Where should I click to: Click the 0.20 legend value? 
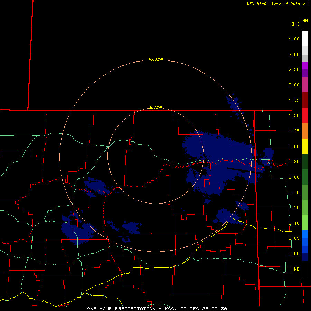pos(294,208)
